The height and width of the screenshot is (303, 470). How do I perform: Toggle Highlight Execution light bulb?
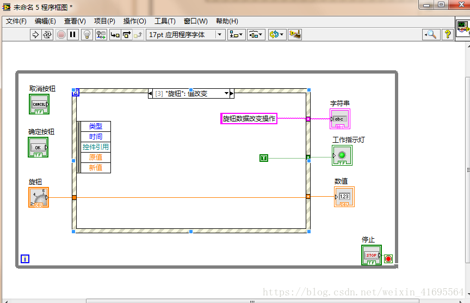coord(86,34)
